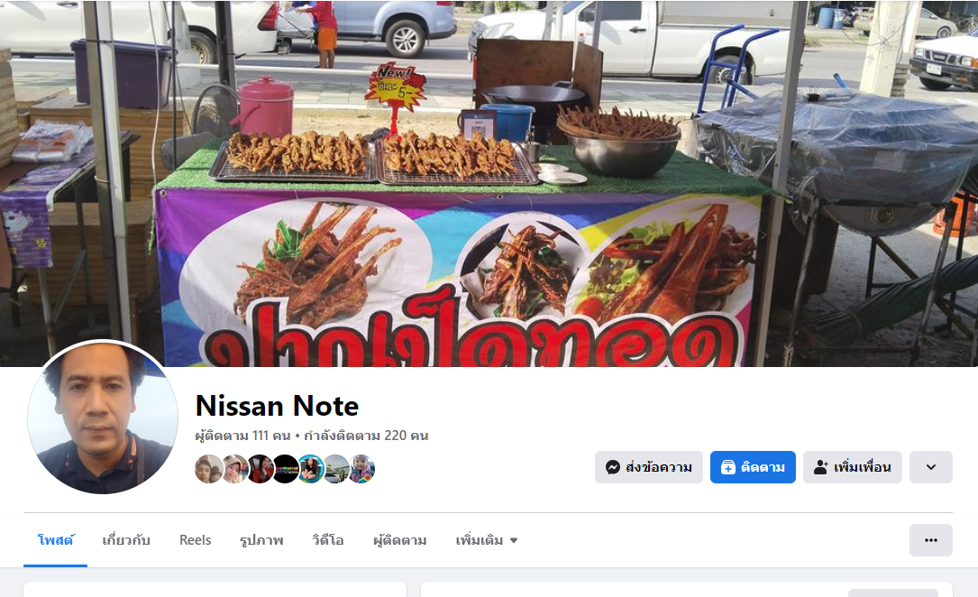The height and width of the screenshot is (597, 978).
Task: Click the follow icon on ติดตาม button
Action: (x=727, y=467)
